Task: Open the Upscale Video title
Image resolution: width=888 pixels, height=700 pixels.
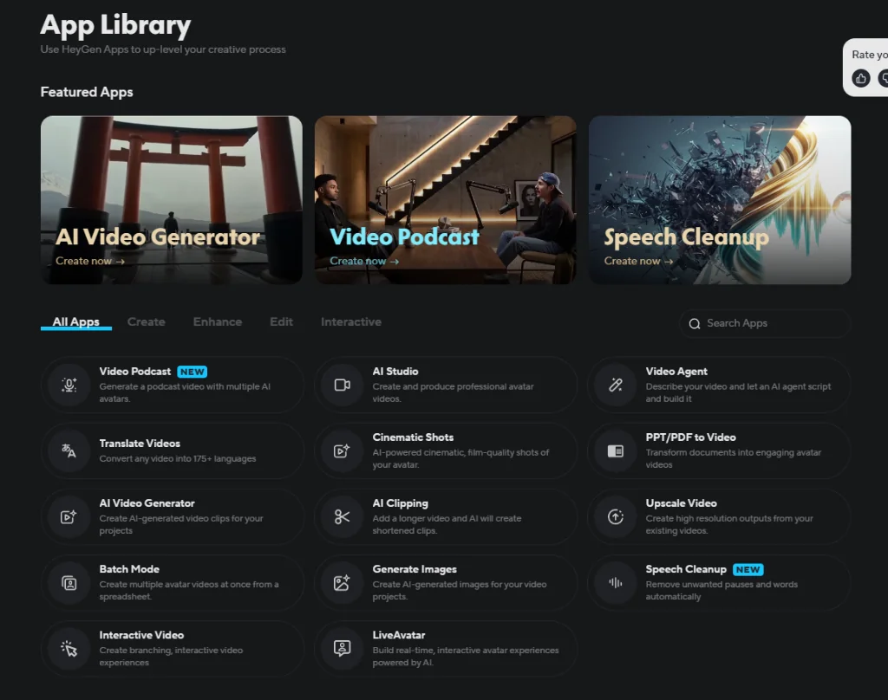Action: click(x=681, y=503)
